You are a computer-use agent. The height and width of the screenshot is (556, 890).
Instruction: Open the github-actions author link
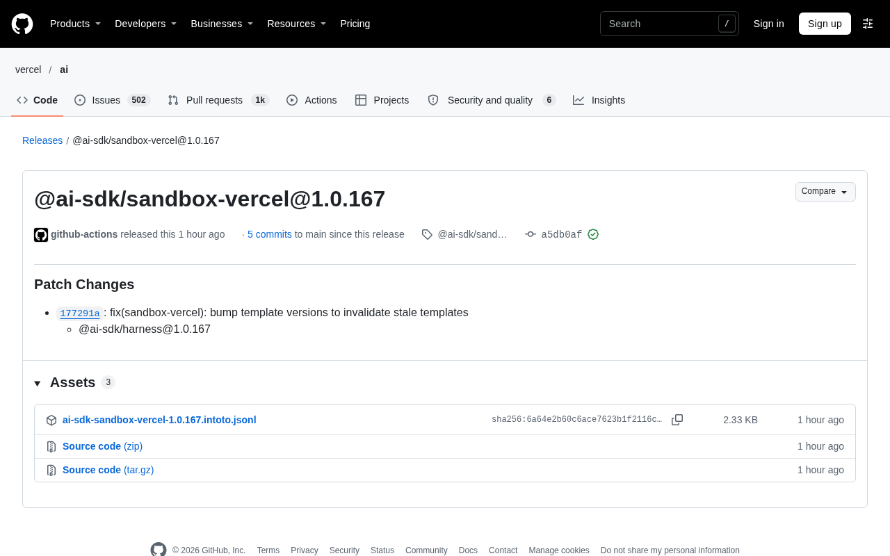coord(84,234)
